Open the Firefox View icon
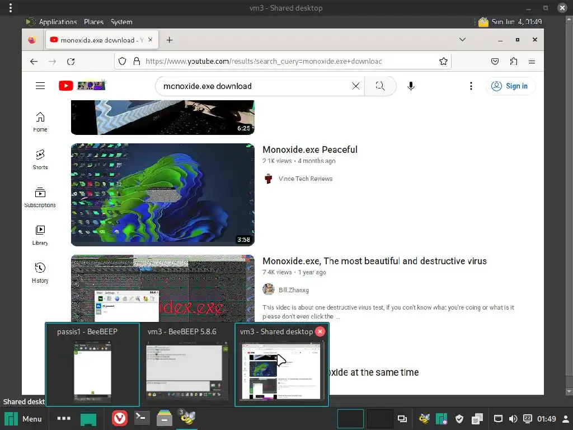This screenshot has height=430, width=573. [x=32, y=40]
